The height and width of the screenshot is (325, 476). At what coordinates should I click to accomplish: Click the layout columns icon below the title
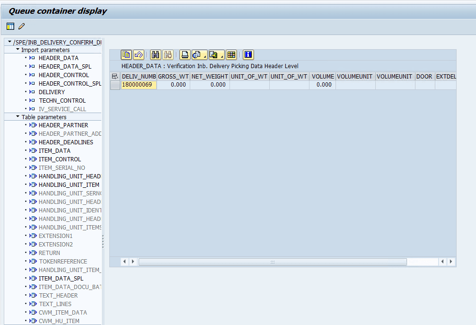10,26
